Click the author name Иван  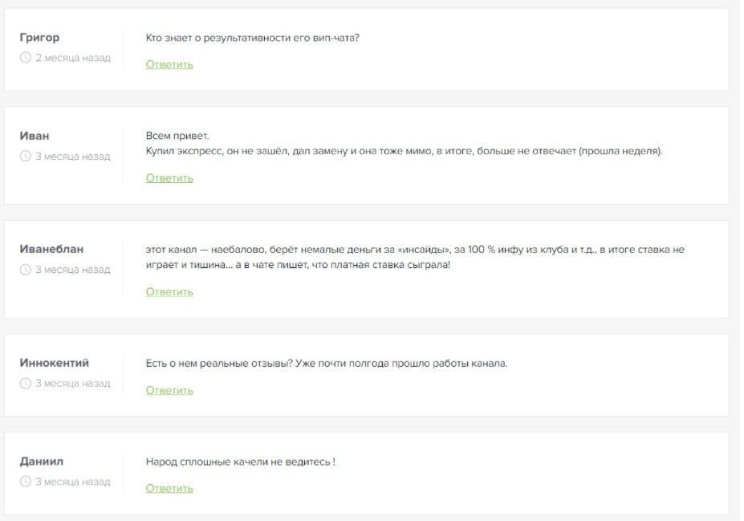point(35,136)
